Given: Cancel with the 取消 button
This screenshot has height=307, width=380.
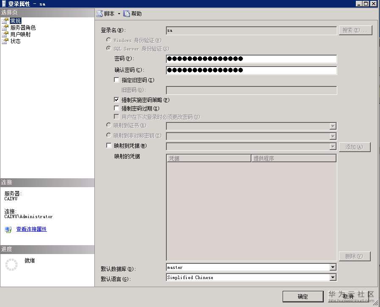Looking at the screenshot, I should click(x=348, y=296).
